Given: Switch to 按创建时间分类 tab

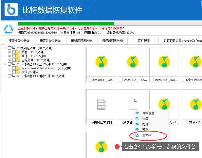Looking at the screenshot, I should click(81, 41).
